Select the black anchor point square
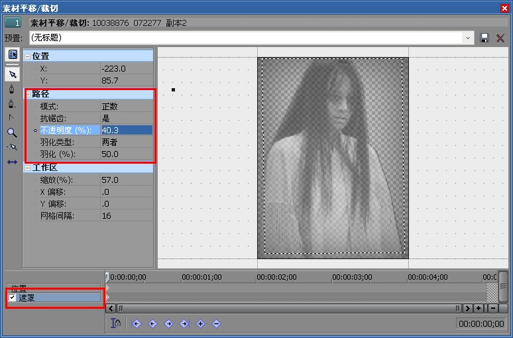This screenshot has width=513, height=338. (174, 89)
